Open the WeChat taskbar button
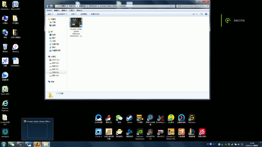Image resolution: width=262 pixels, height=147 pixels. pyautogui.click(x=12, y=144)
